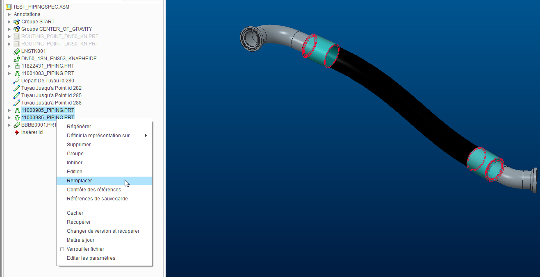Screen dimensions: 540x277
Task: Expand the Groupe START node
Action: 9,22
